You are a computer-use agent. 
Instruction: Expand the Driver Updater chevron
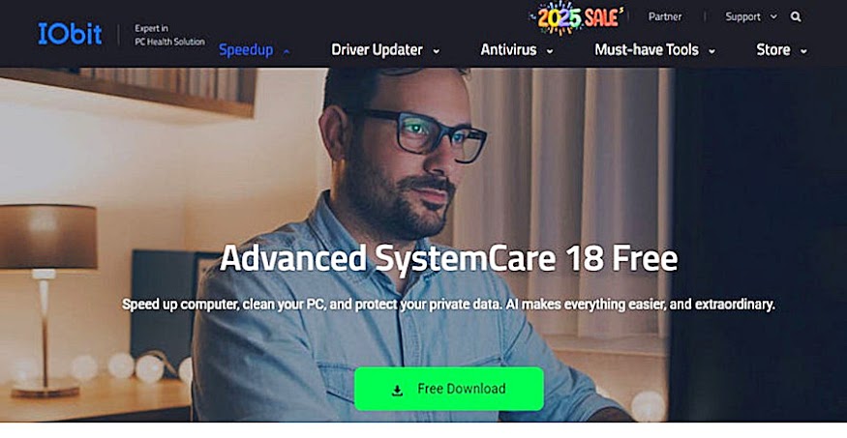pos(436,52)
